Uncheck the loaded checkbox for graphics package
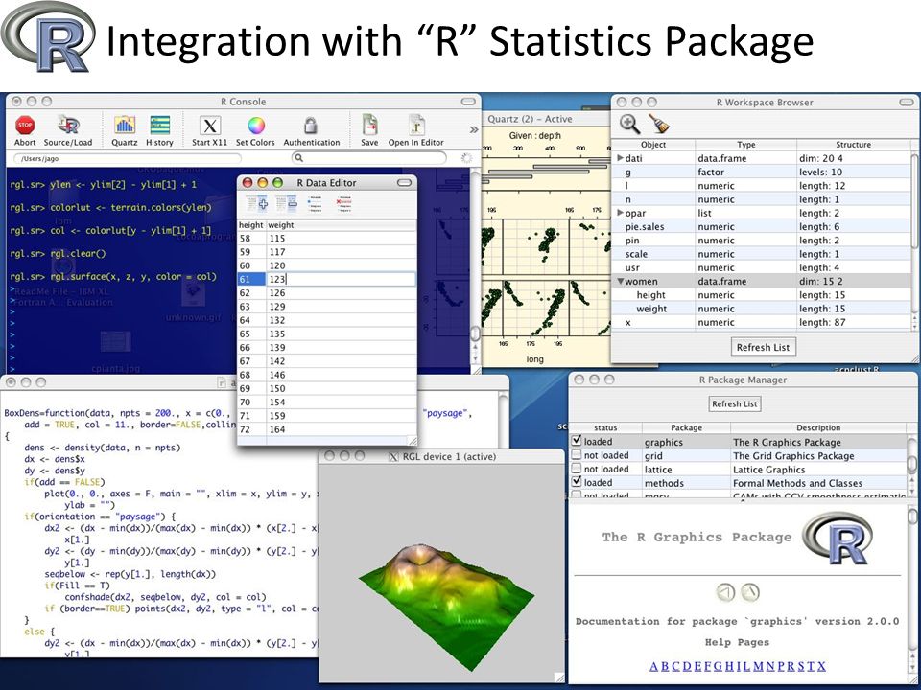 (x=577, y=440)
